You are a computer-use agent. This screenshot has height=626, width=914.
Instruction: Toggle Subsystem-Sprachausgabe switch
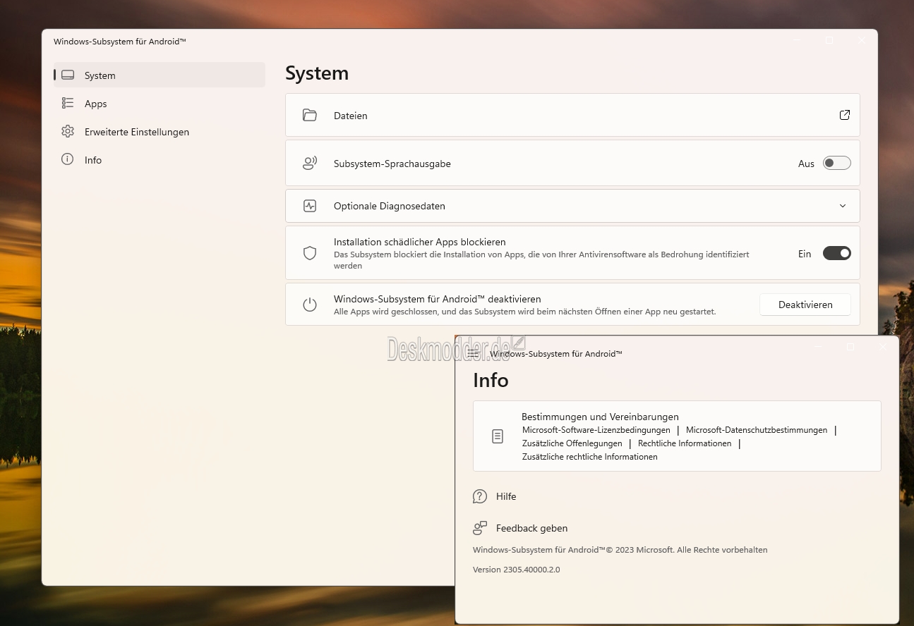(837, 164)
